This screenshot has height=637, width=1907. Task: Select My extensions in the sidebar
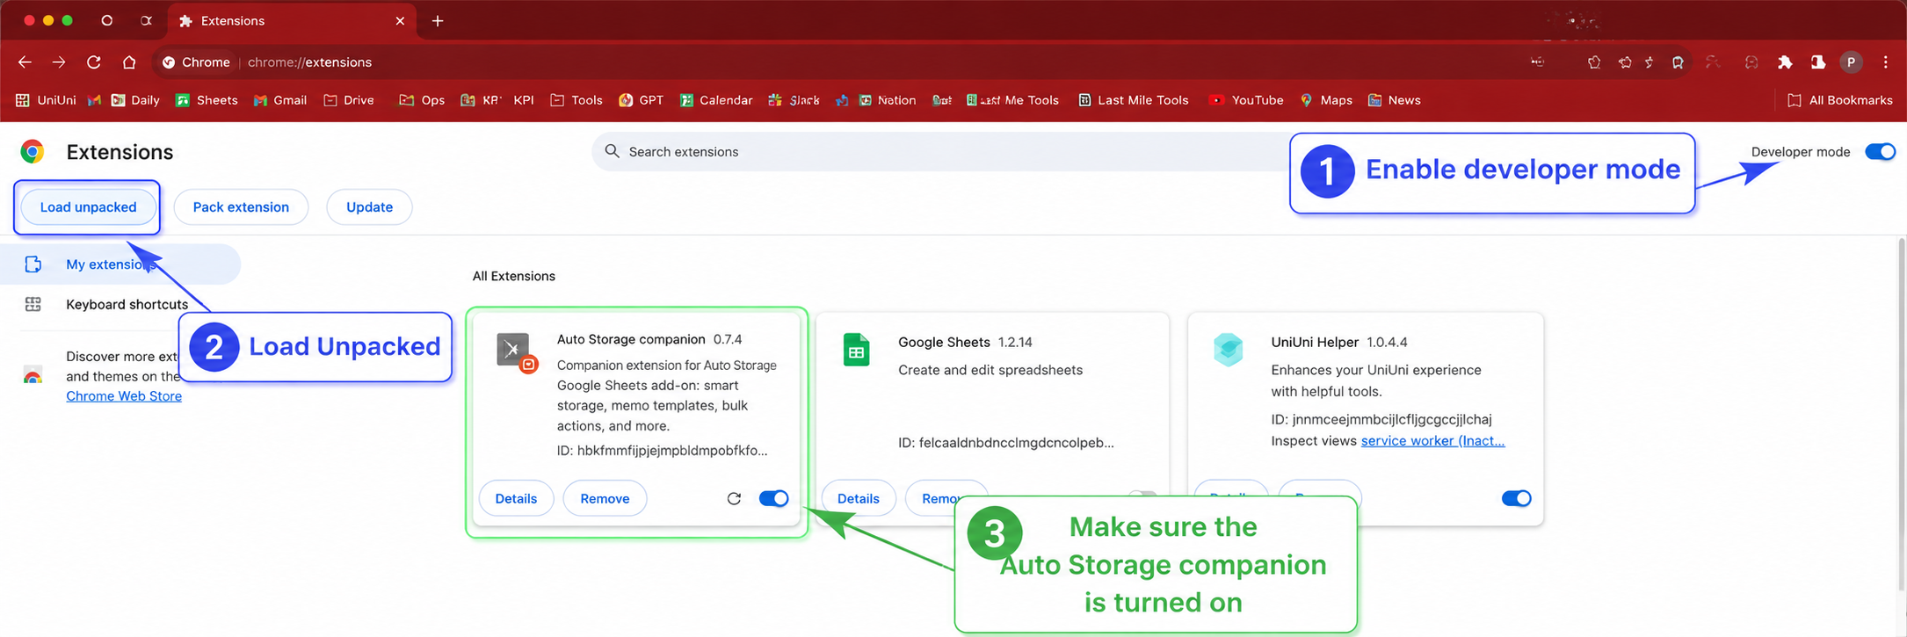pos(120,264)
